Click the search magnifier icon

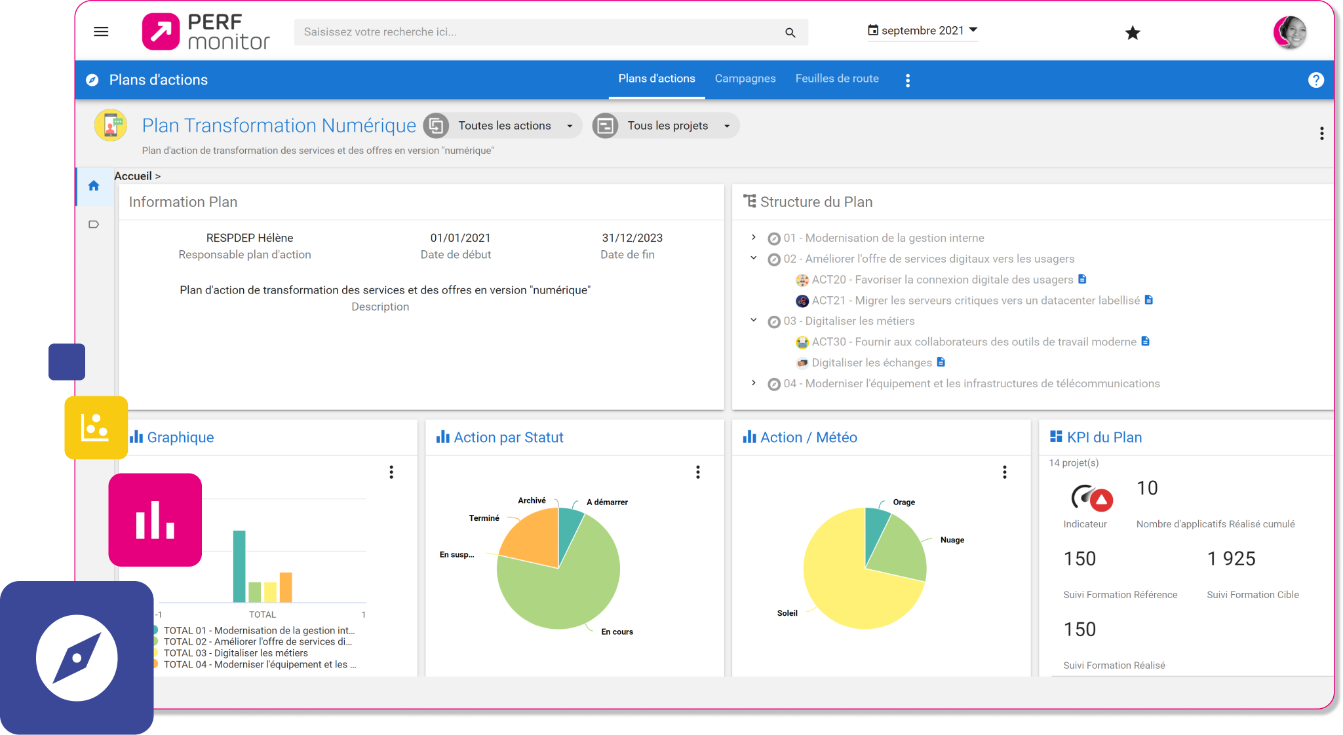[790, 32]
